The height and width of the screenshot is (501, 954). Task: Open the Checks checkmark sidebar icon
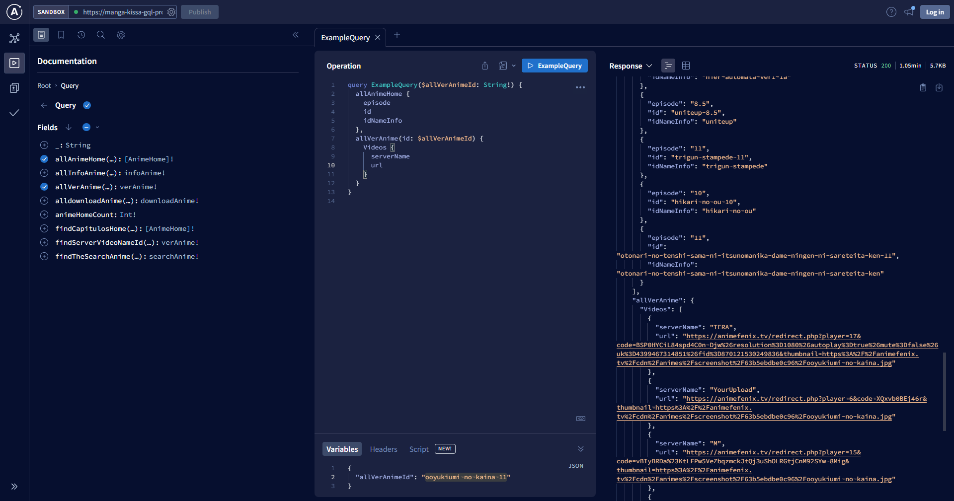point(14,113)
